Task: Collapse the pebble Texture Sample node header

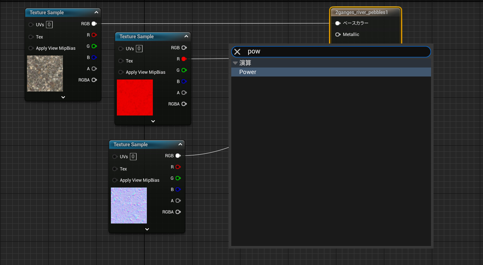Action: [96, 12]
